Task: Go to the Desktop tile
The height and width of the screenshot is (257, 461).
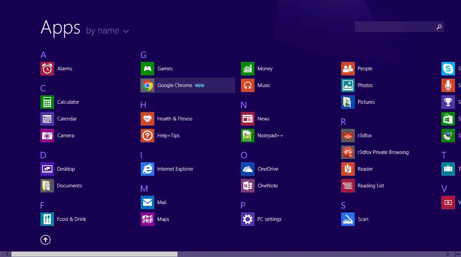Action: click(x=58, y=169)
